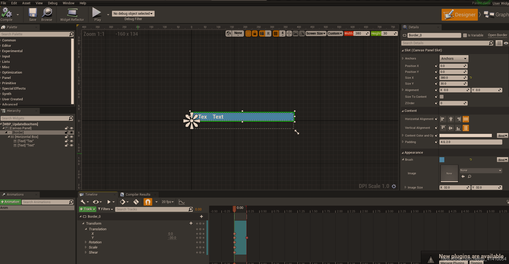Click the Compile icon

pos(6,13)
